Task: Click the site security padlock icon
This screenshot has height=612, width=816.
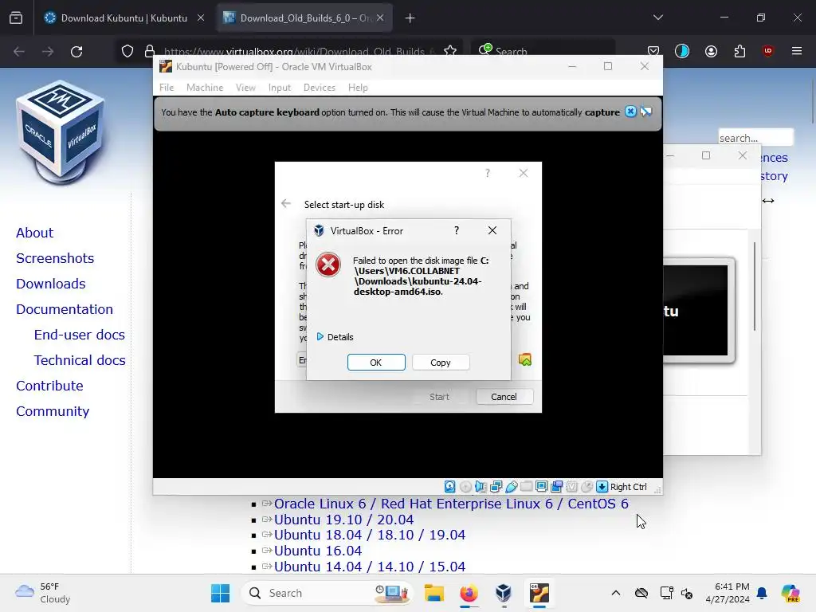Action: point(150,52)
